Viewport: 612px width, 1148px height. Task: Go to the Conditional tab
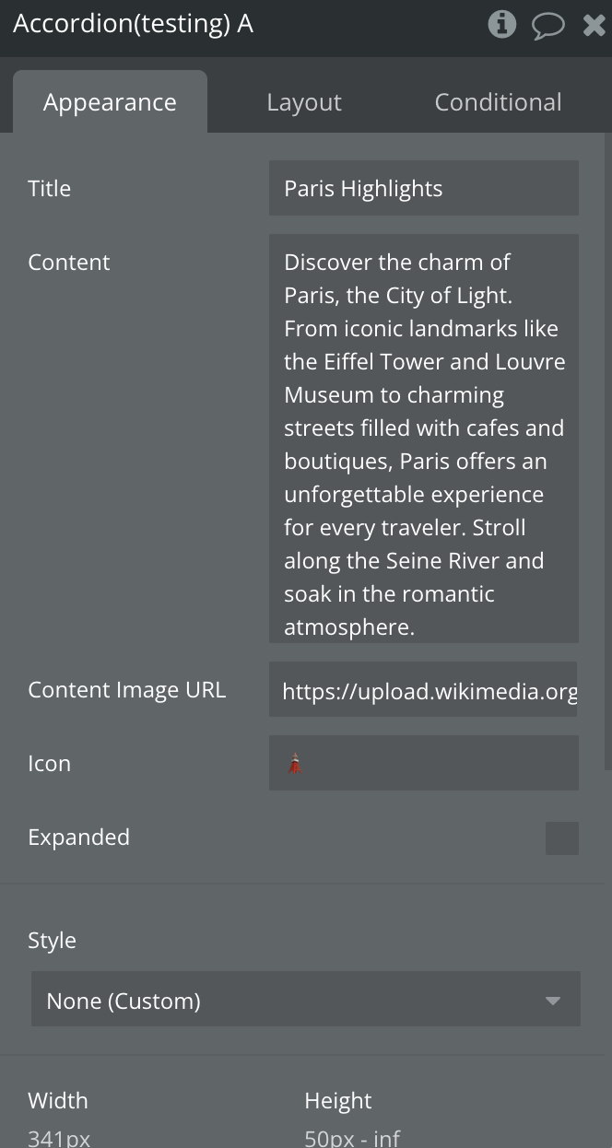[498, 102]
